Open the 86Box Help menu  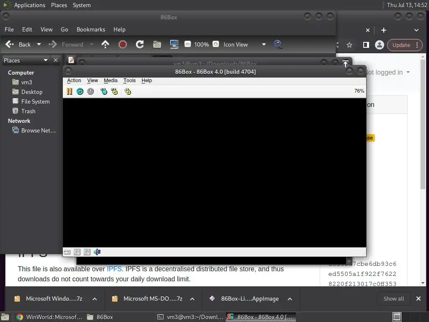[x=147, y=80]
